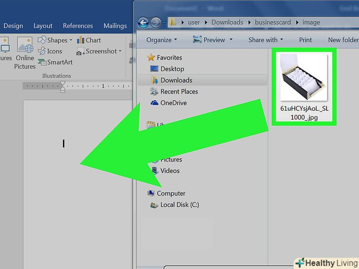Insert SmartArt graphic in Word

point(55,62)
